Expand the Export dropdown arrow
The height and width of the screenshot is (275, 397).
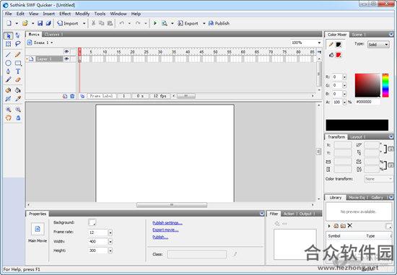204,23
